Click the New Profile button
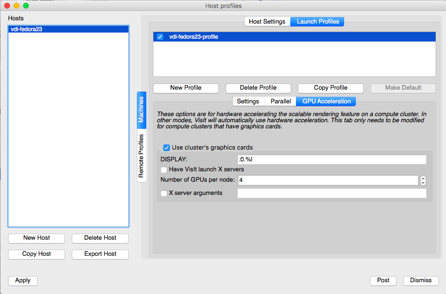446x294 pixels. [186, 88]
